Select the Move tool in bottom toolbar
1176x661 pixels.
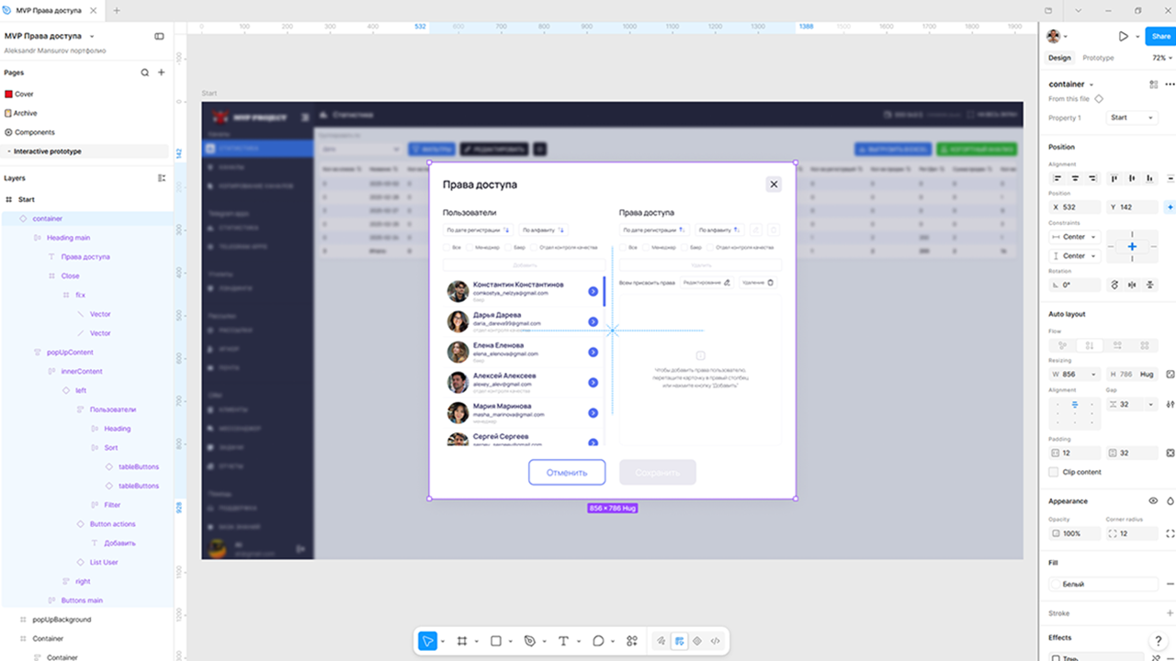[428, 641]
